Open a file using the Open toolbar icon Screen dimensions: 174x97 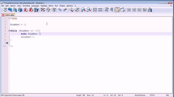coord(10,10)
